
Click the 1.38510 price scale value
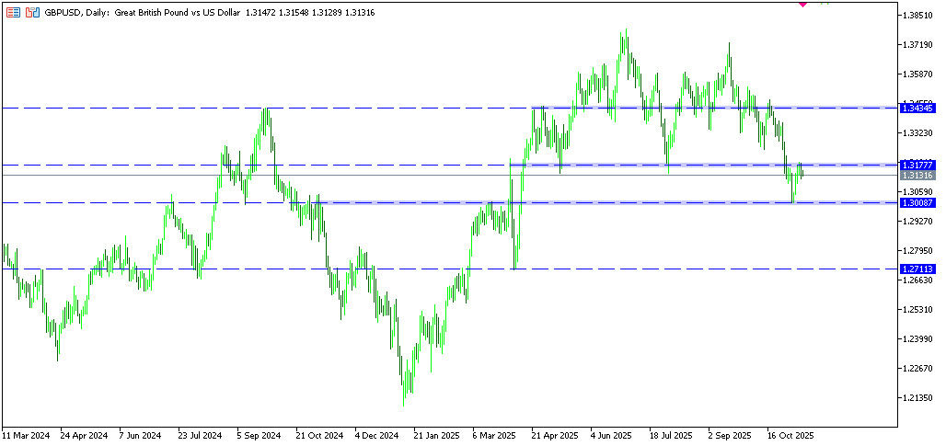918,16
